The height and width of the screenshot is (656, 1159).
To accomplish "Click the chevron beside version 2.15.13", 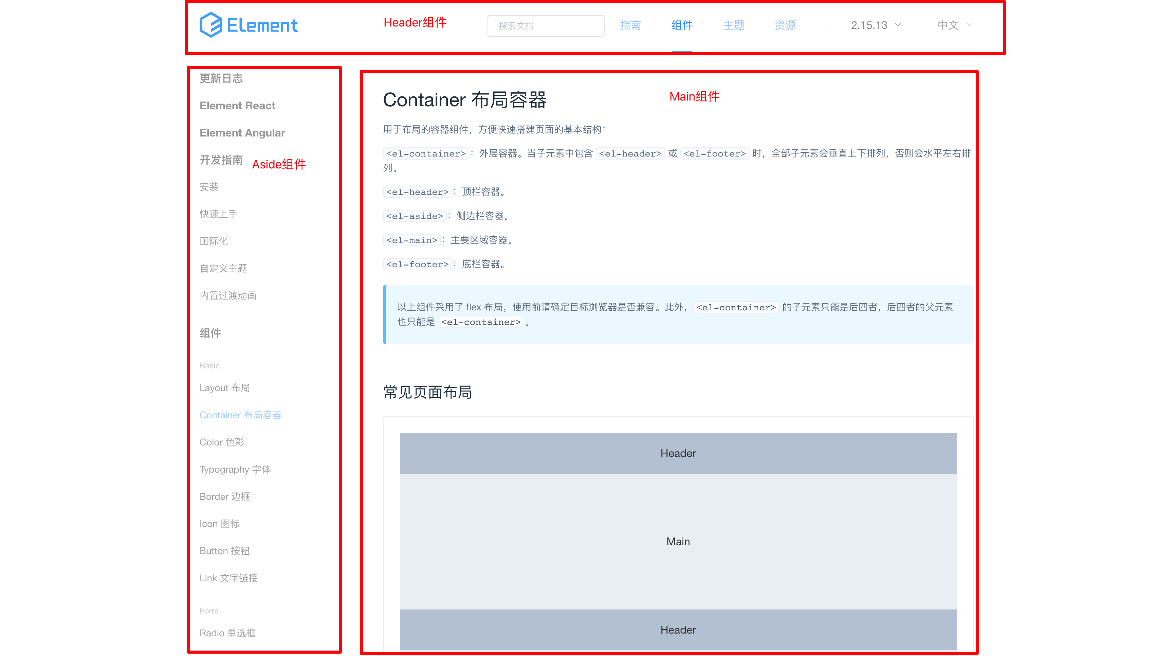I will pos(898,25).
